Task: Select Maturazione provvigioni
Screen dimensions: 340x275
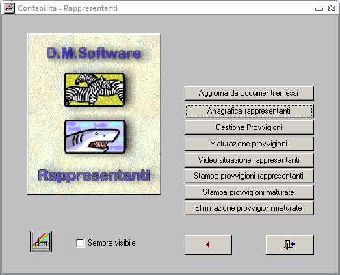Action: click(x=249, y=144)
